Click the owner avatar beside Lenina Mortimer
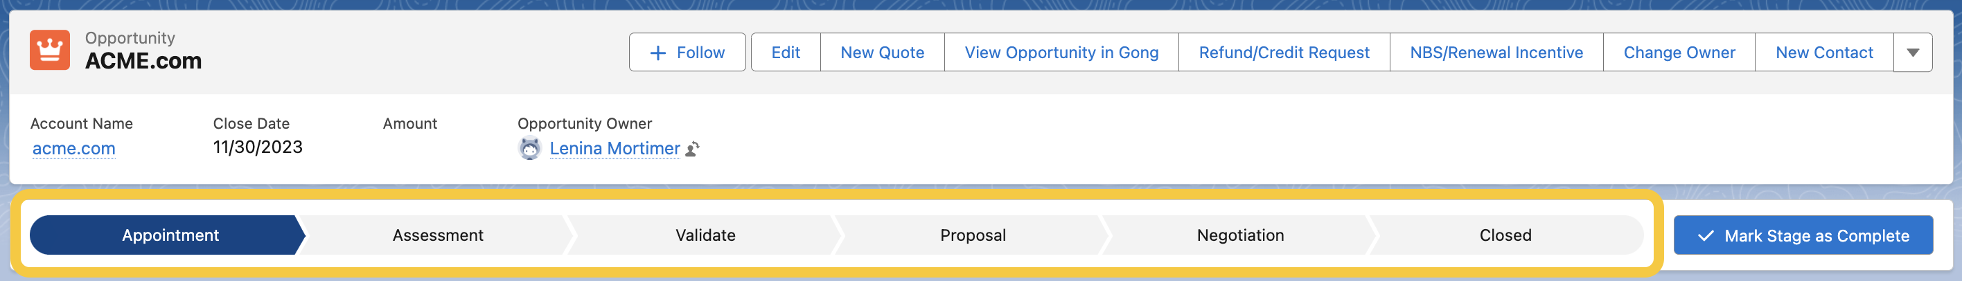The height and width of the screenshot is (281, 1962). pyautogui.click(x=529, y=149)
